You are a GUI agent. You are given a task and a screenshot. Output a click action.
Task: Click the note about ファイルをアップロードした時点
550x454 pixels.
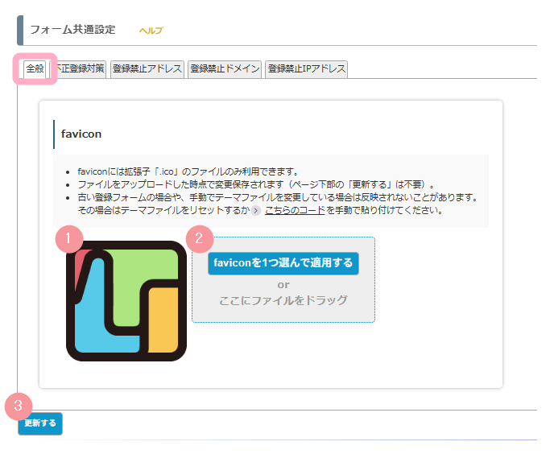pos(256,184)
